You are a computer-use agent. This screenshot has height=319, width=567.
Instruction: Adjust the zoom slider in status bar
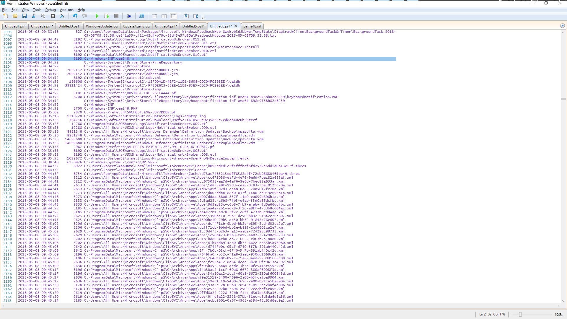click(520, 314)
